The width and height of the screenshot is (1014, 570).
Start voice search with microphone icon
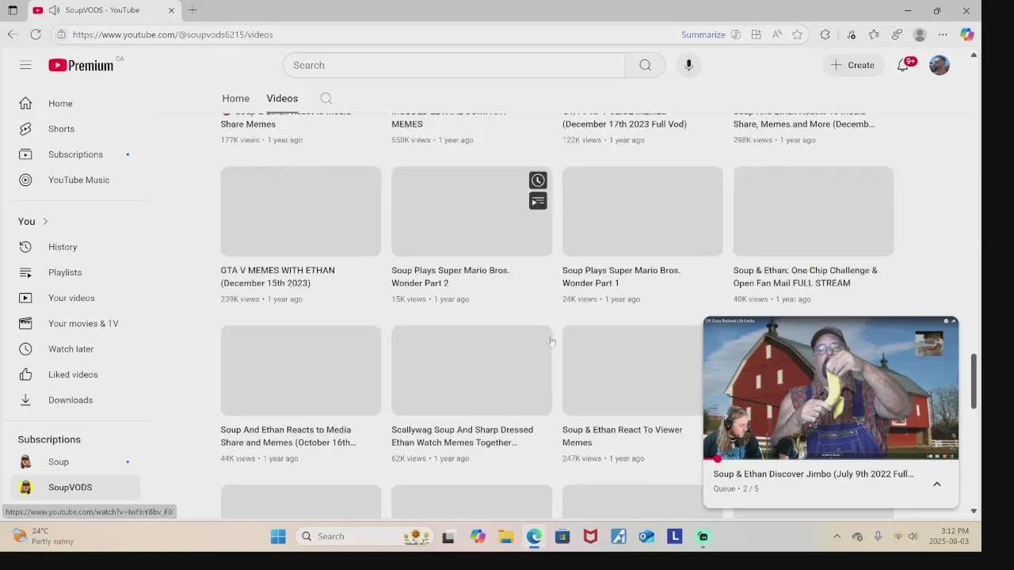(688, 65)
